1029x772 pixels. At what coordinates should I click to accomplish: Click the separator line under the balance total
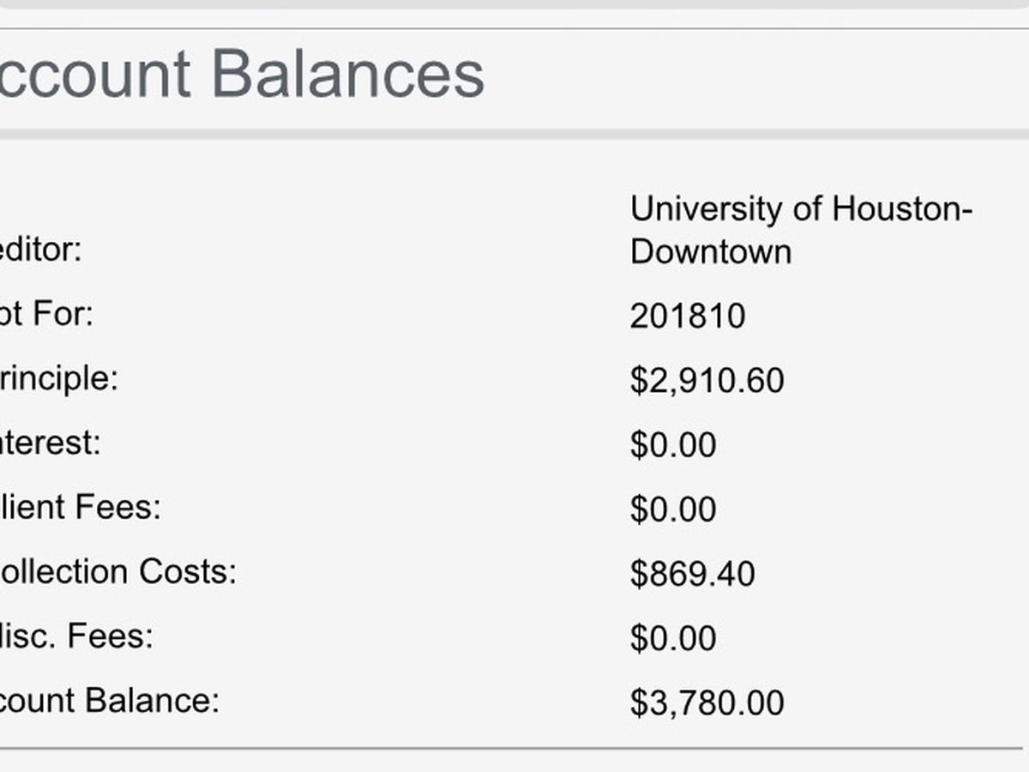(514, 748)
